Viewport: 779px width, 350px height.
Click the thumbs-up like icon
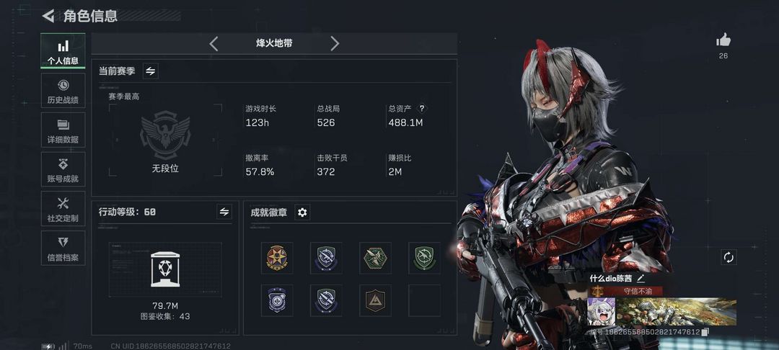click(x=723, y=40)
